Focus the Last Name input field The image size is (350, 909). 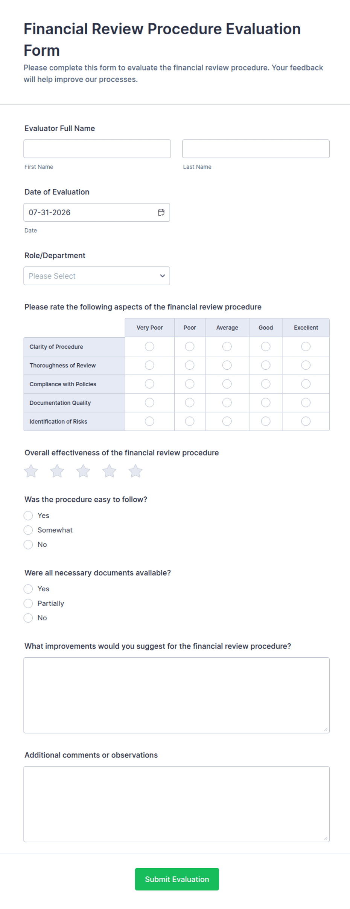point(256,149)
